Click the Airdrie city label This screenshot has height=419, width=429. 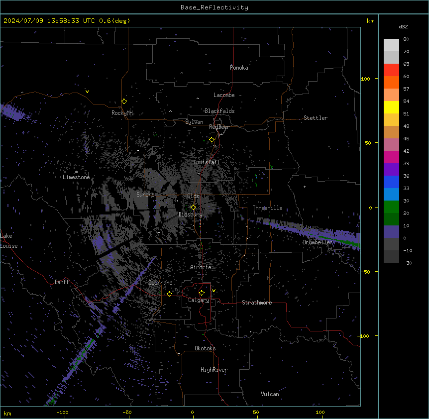click(201, 267)
